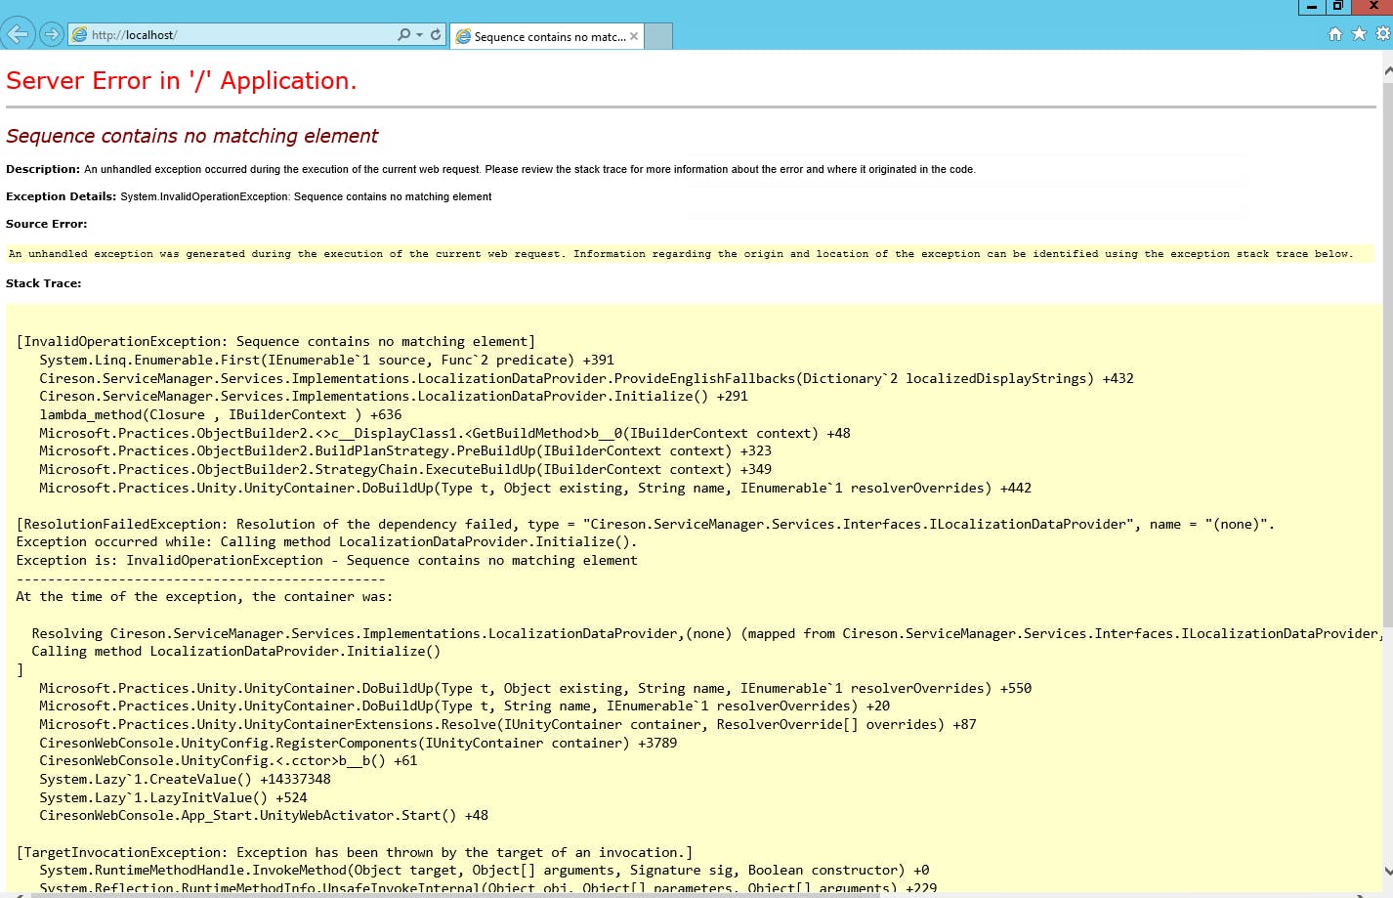Close the browser window
Screen dimensions: 1393x898
click(1372, 7)
